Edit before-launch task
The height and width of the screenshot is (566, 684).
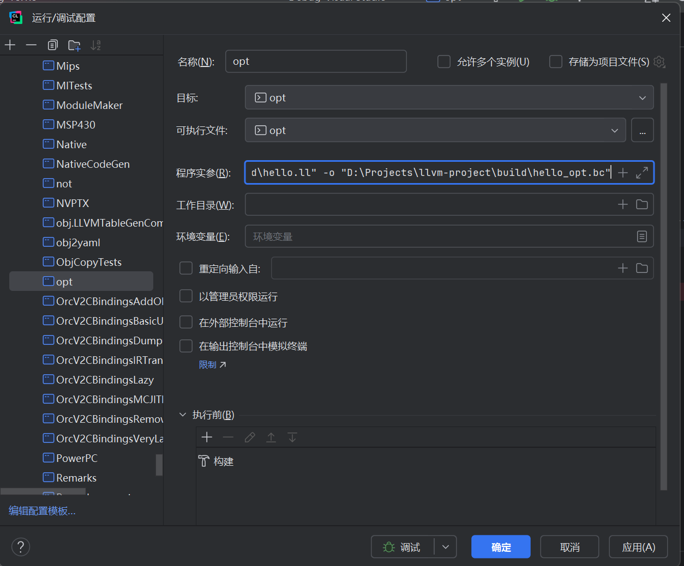pyautogui.click(x=250, y=437)
